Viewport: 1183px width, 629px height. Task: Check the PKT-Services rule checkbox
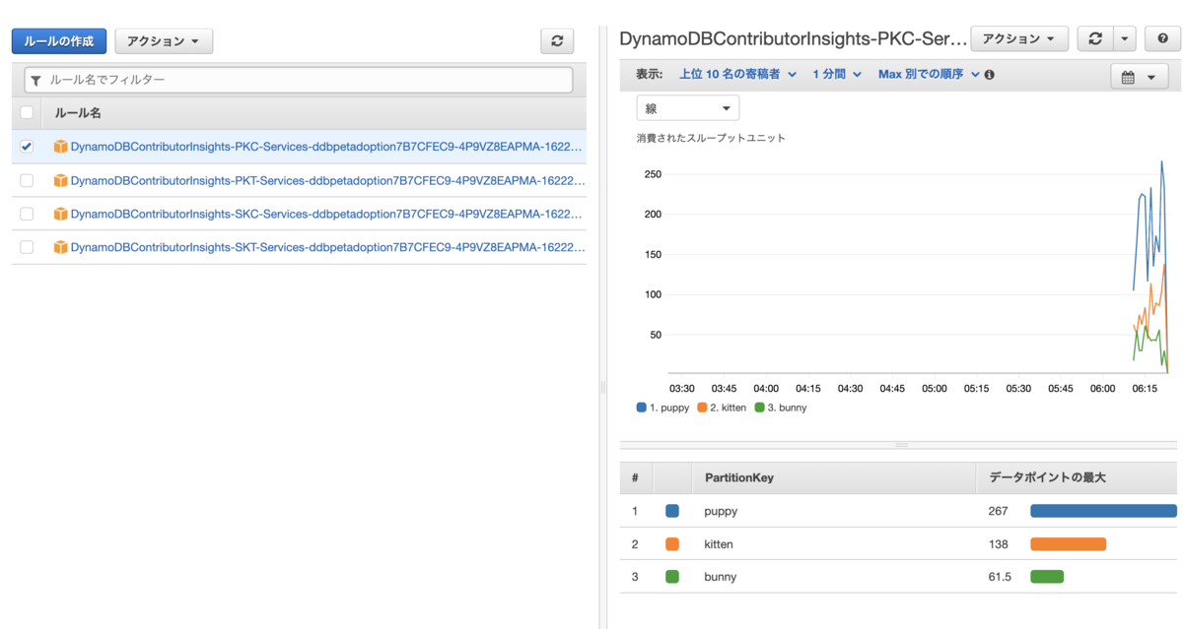[x=27, y=180]
